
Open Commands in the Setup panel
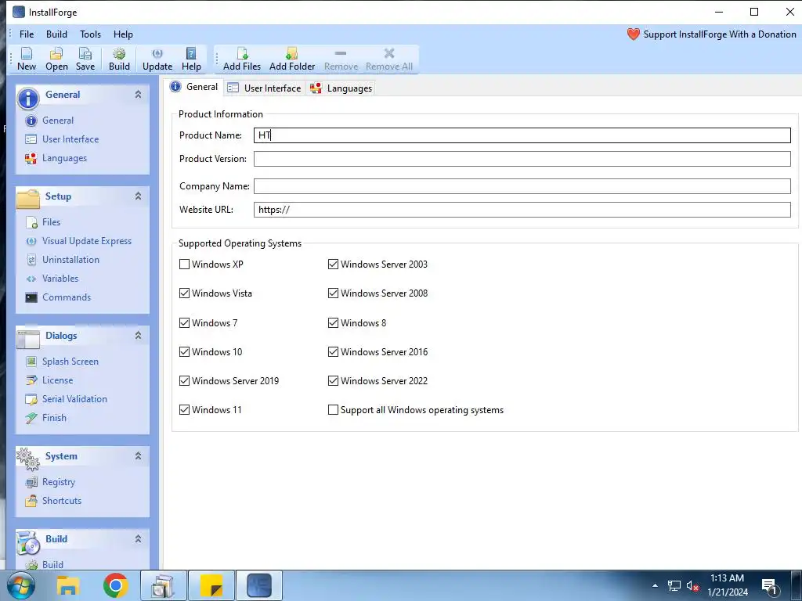coord(67,297)
